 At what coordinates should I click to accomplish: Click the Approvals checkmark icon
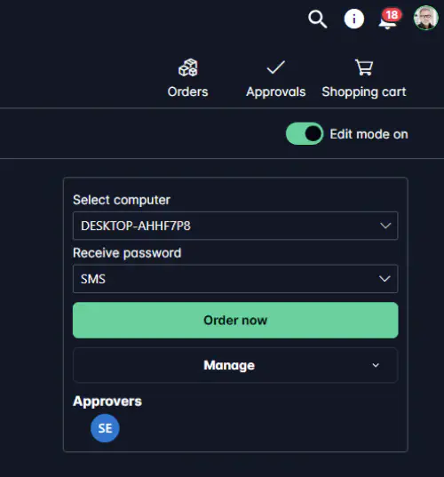click(x=276, y=68)
